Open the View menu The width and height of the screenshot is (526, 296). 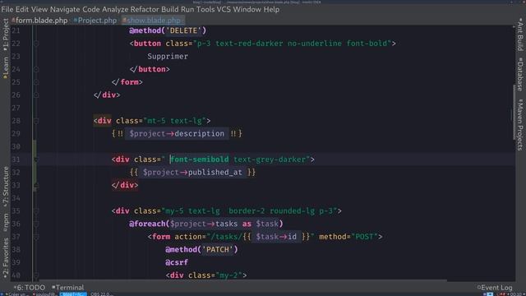39,9
